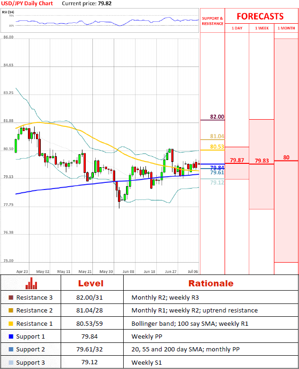Image resolution: width=299 pixels, height=369 pixels.
Task: Click the Support 2 row label
Action: coord(30,350)
